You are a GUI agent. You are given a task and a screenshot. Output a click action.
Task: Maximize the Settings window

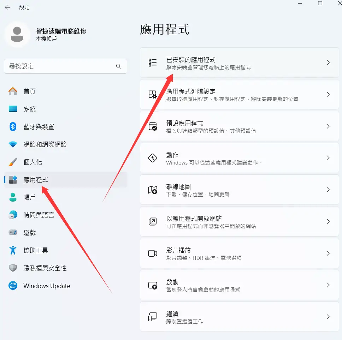pos(320,3)
